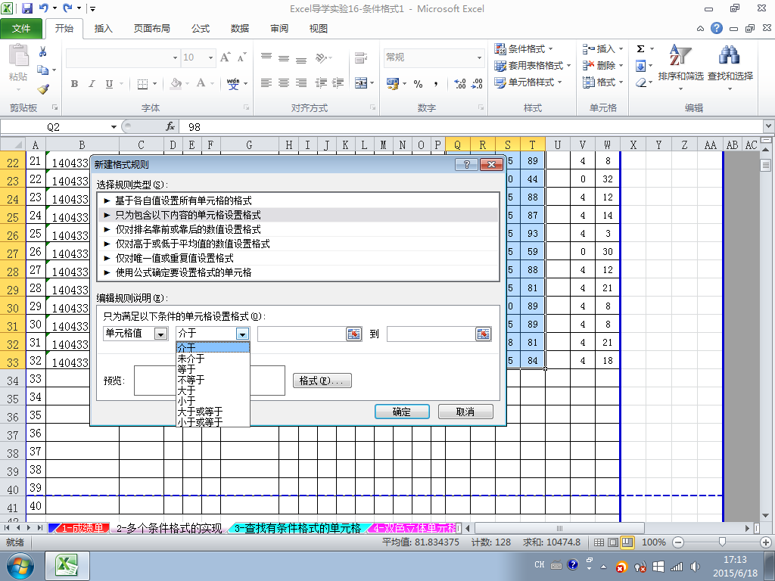This screenshot has width=775, height=581.
Task: Switch to Normal view in status bar
Action: (599, 542)
